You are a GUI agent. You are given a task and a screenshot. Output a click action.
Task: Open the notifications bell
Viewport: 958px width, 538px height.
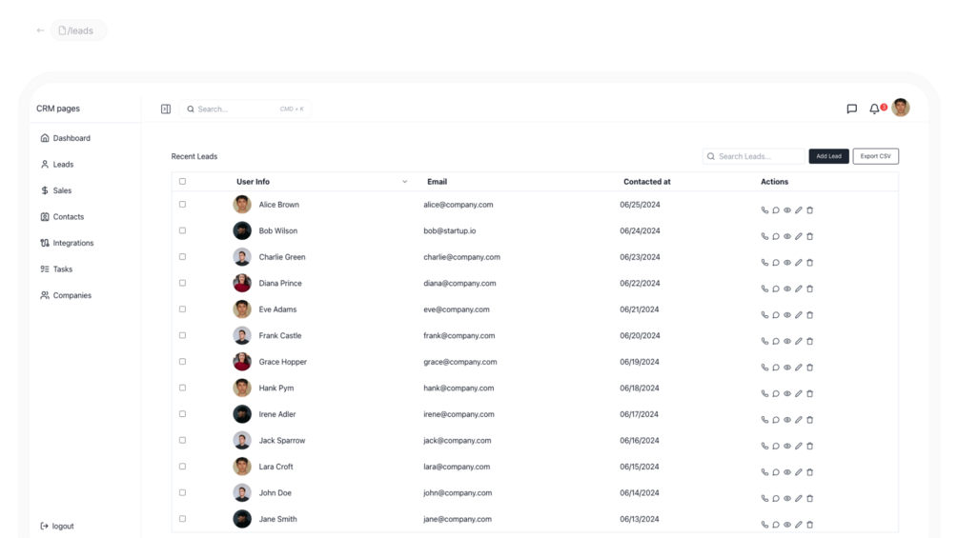point(874,109)
